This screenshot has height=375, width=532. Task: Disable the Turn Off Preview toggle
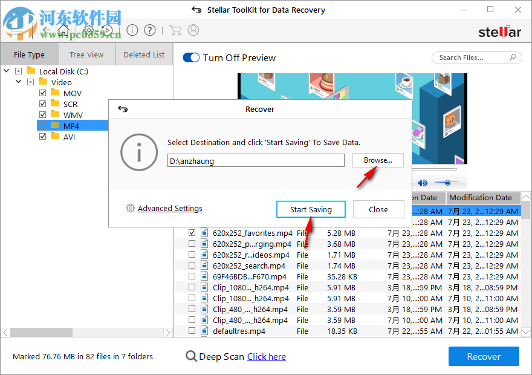[x=191, y=57]
